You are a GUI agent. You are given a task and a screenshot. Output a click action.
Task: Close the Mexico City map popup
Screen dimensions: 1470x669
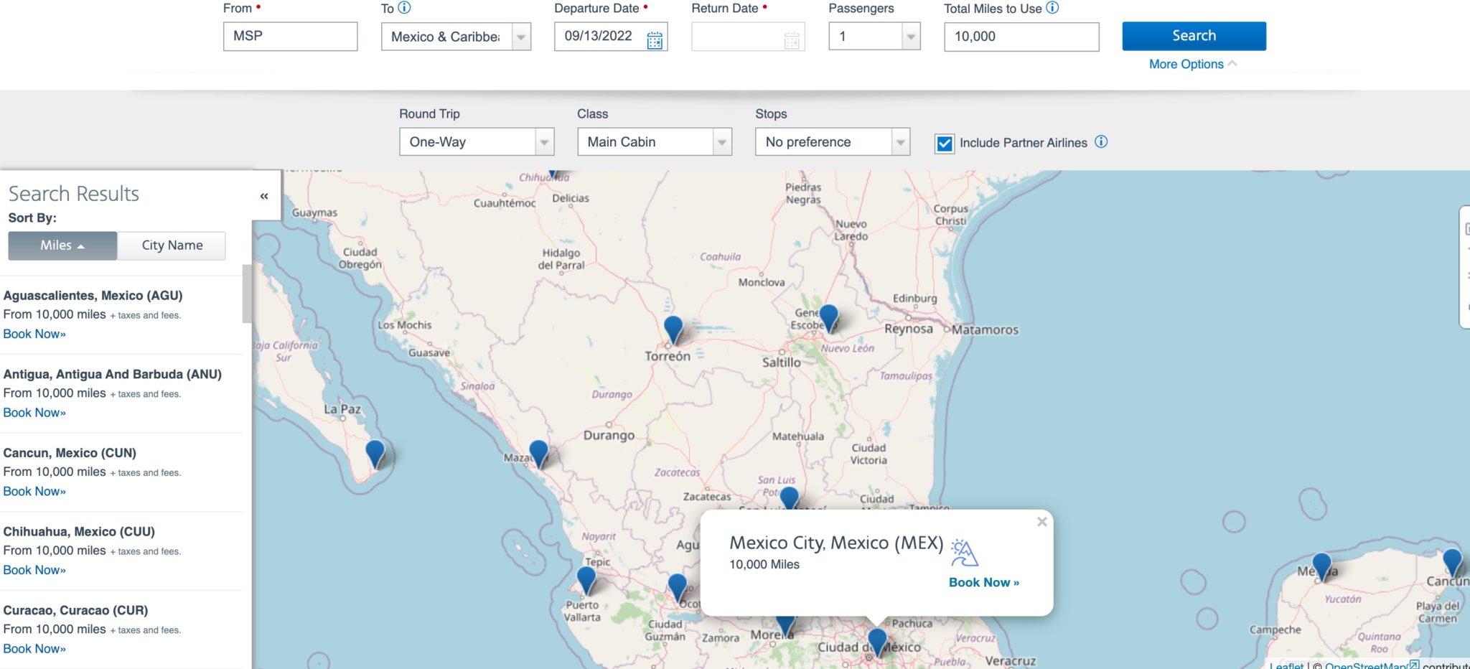[1042, 522]
